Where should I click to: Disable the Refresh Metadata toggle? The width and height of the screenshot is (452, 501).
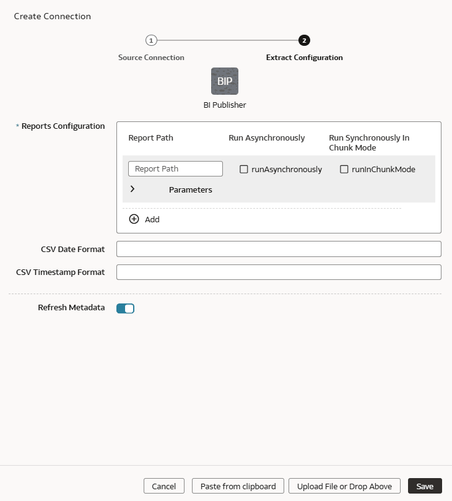pyautogui.click(x=125, y=308)
